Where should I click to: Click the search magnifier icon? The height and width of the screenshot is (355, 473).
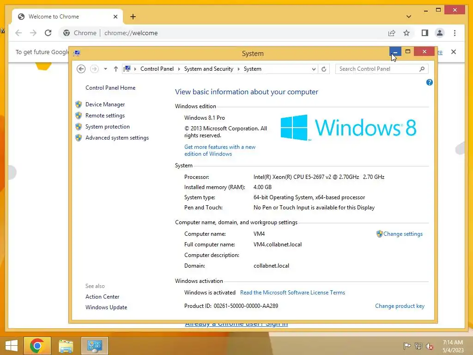pyautogui.click(x=422, y=69)
